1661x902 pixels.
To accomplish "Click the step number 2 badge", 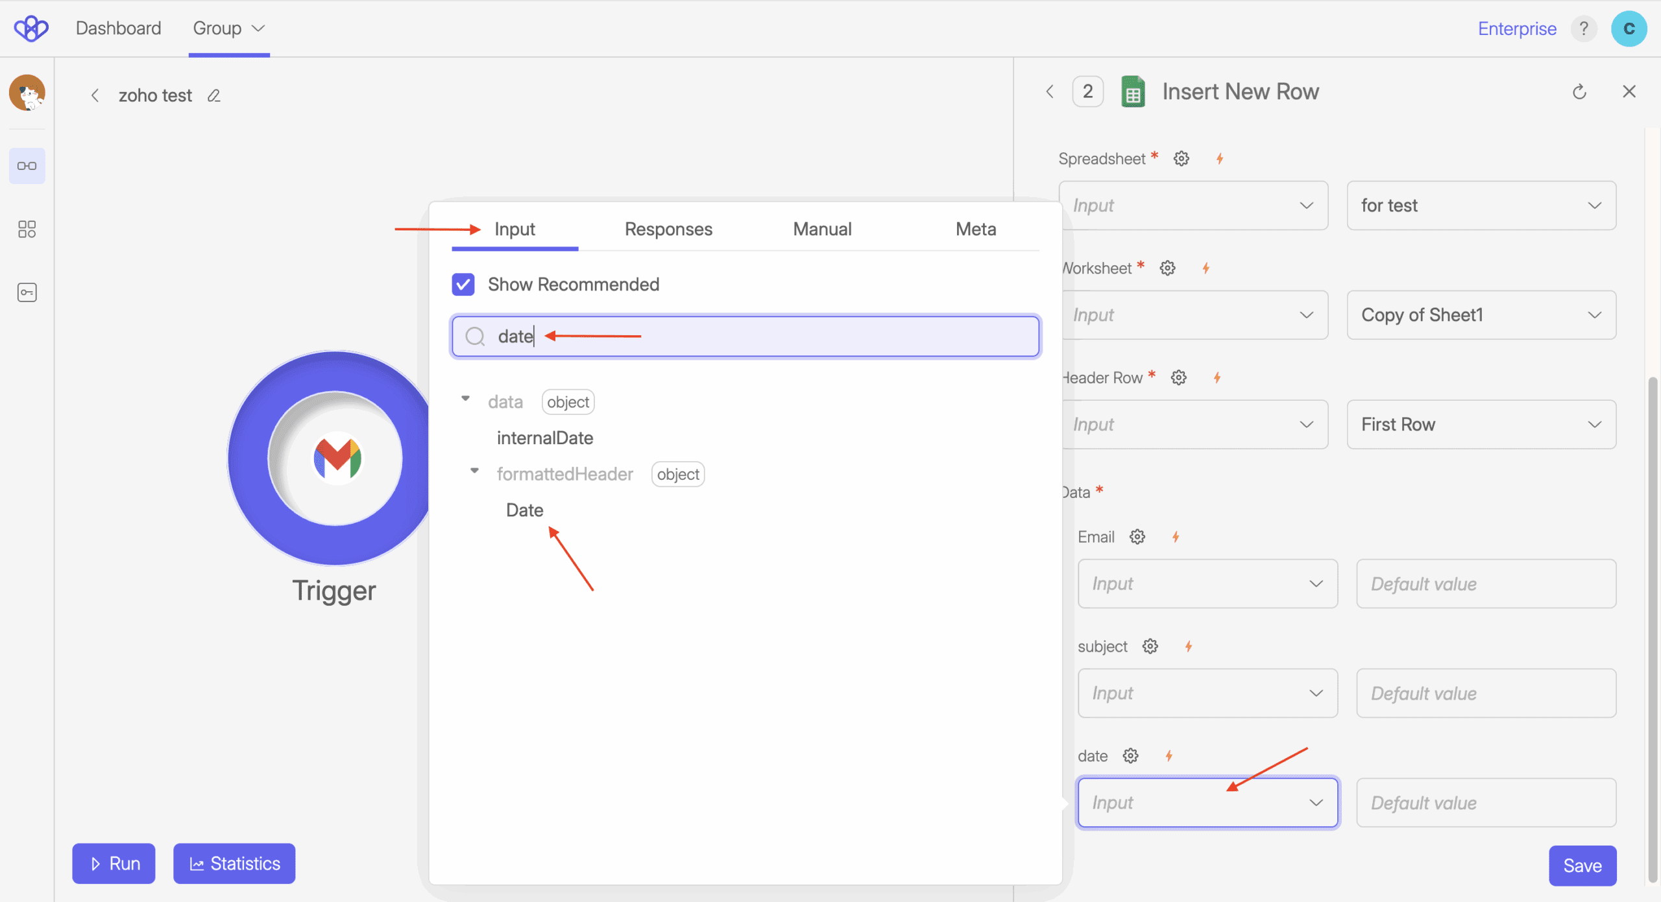I will 1088,91.
